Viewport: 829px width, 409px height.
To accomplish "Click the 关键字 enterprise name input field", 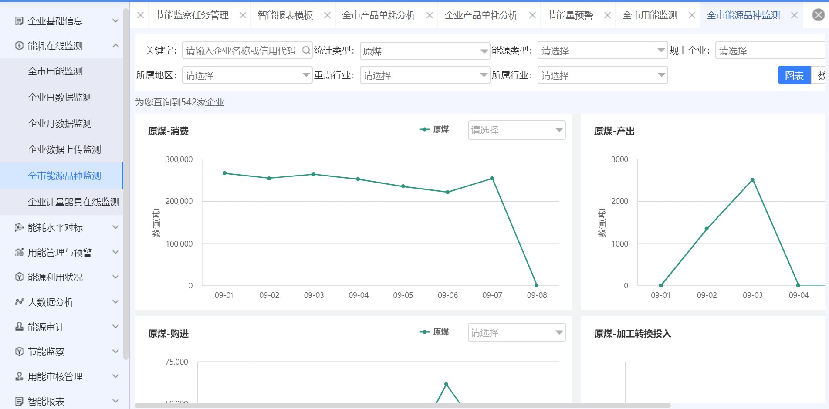I will coord(241,51).
